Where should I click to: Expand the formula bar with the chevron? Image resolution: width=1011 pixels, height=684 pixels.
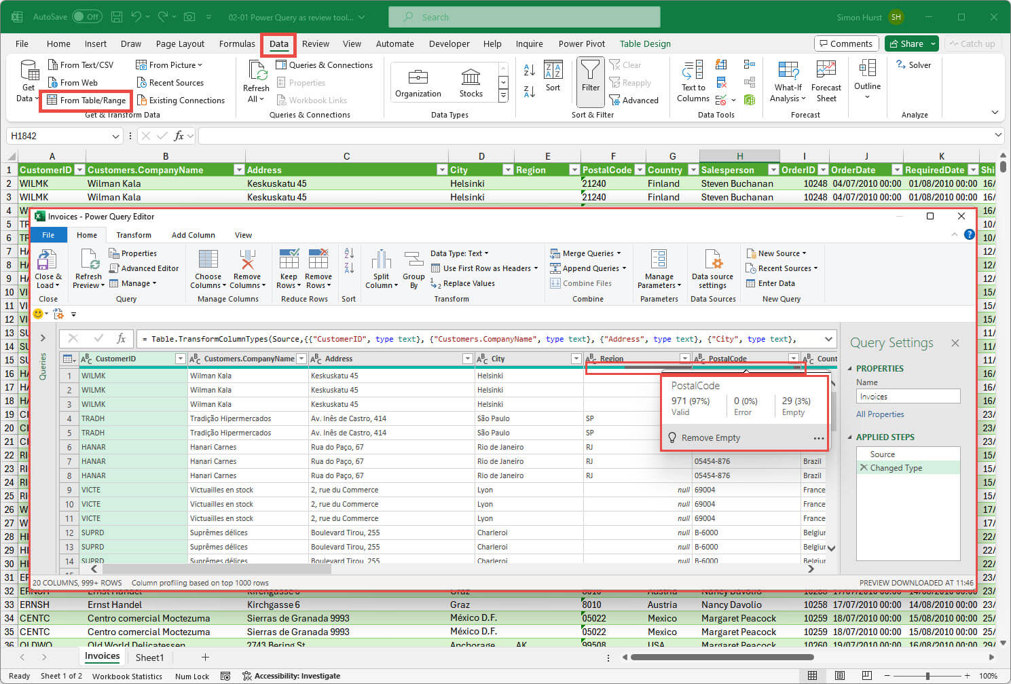coord(829,339)
